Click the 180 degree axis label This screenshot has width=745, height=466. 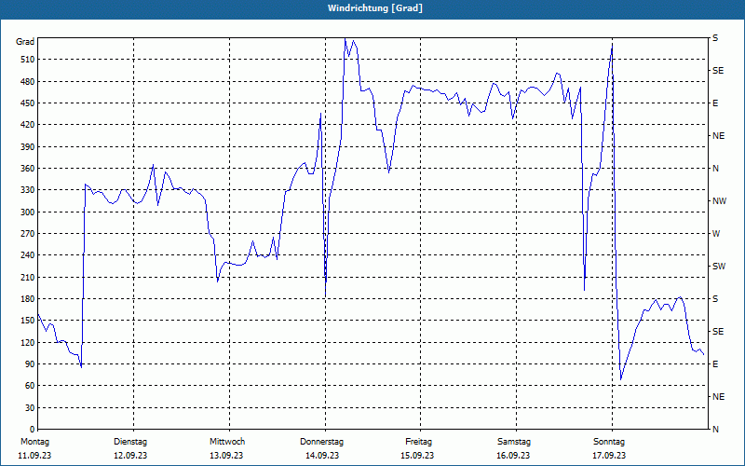(x=28, y=299)
